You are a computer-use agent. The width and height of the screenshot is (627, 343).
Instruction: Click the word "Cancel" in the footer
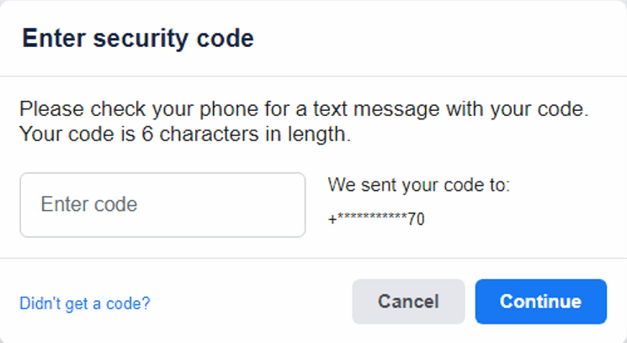(x=408, y=302)
